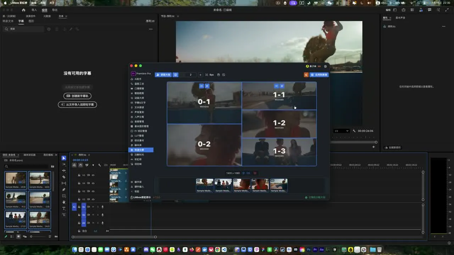
Task: Open more options in subtitles panel
Action: point(151,29)
